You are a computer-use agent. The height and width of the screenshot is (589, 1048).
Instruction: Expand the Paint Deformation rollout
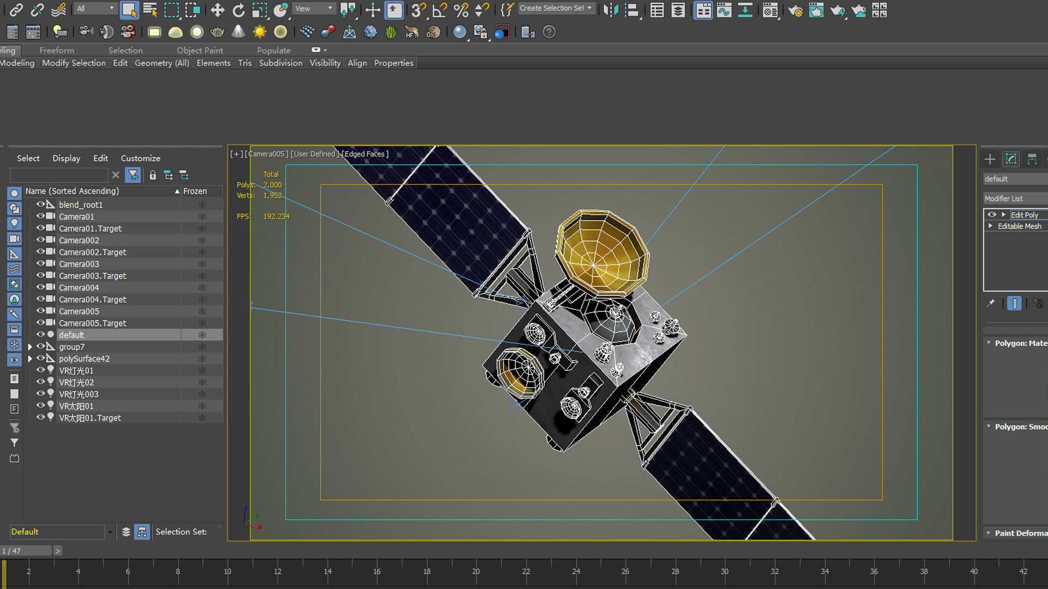click(x=989, y=533)
